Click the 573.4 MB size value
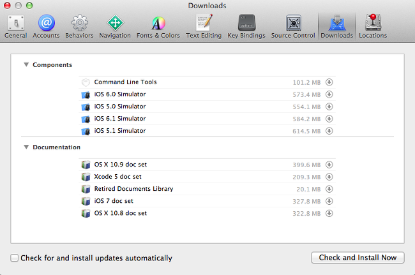415x275 pixels. pyautogui.click(x=306, y=94)
